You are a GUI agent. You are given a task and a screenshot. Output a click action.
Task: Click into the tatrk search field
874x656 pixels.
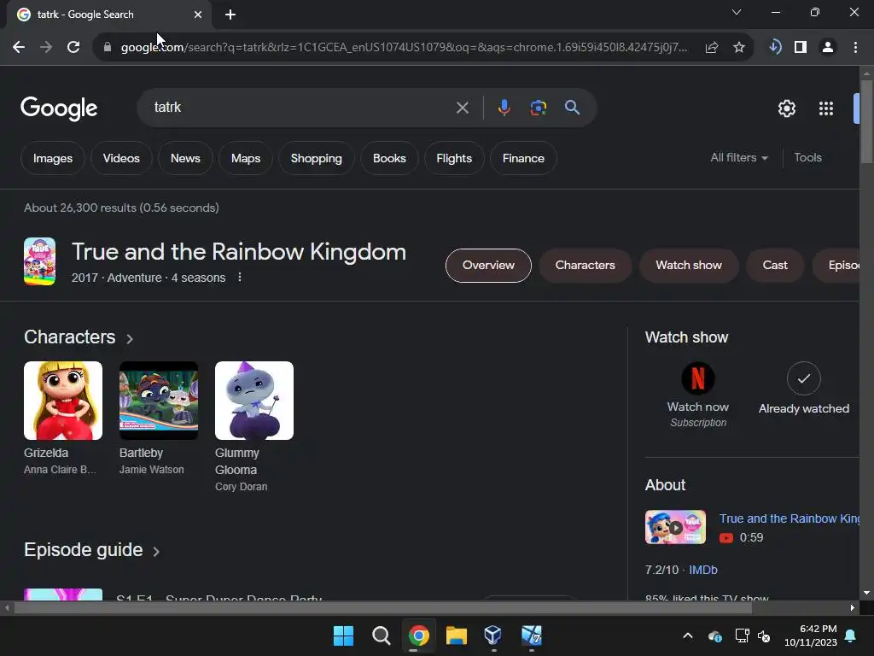[301, 108]
